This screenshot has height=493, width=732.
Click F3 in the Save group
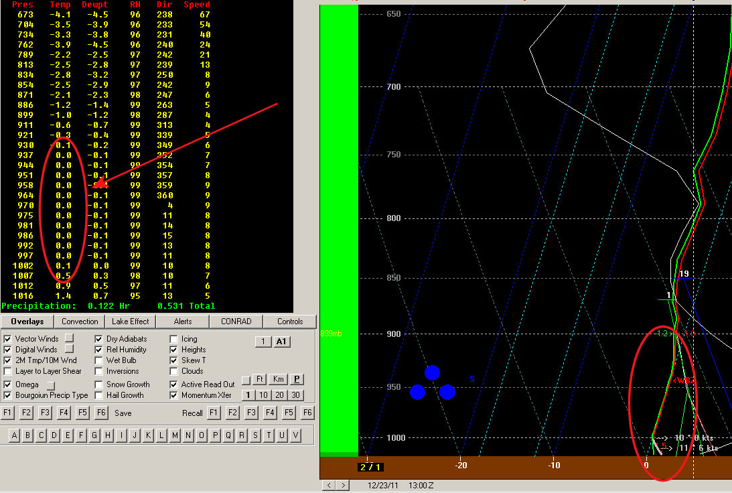pos(45,413)
